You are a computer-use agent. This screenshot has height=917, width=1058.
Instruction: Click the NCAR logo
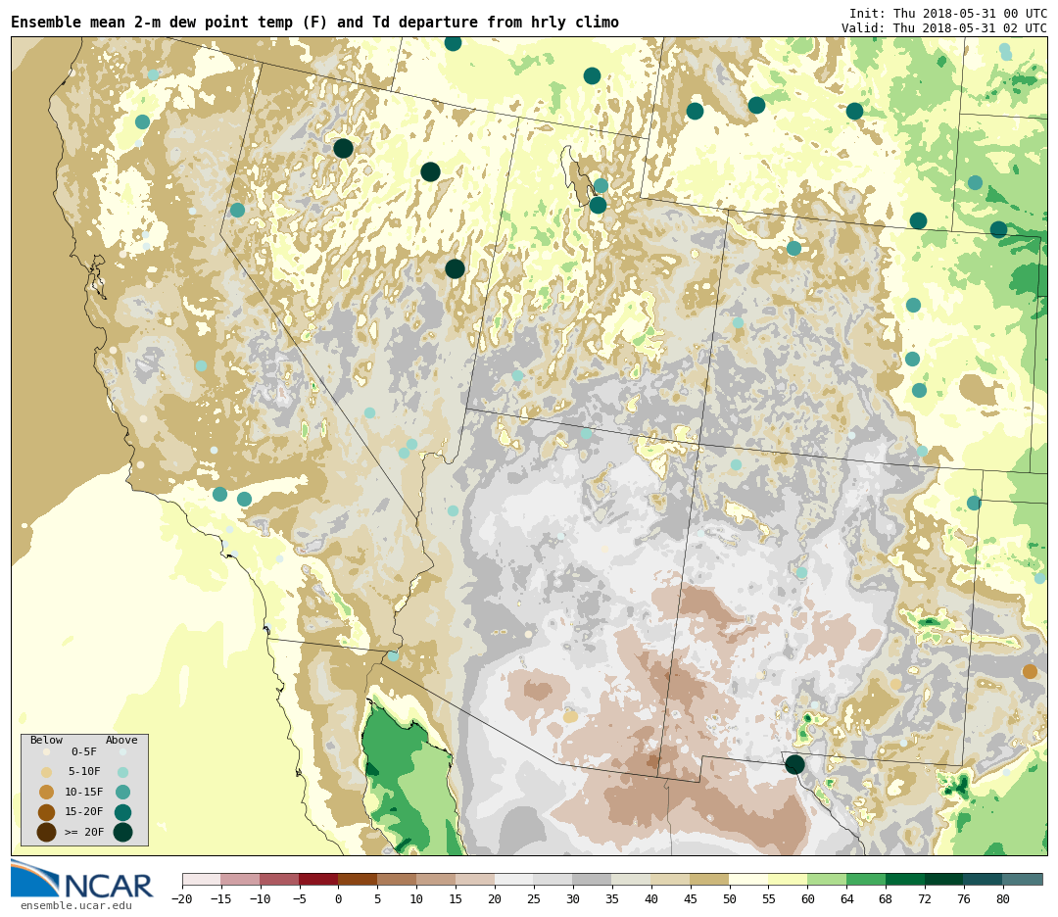click(x=82, y=879)
